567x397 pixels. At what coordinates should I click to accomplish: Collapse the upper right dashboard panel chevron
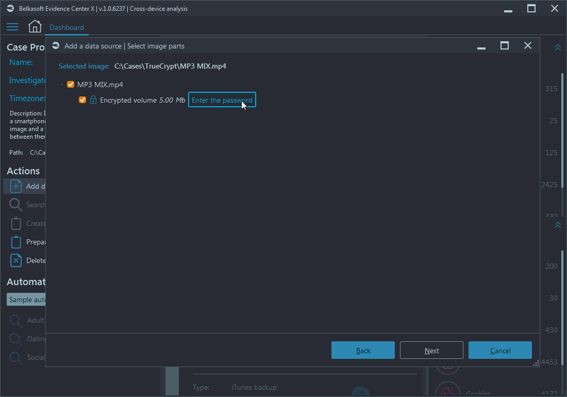558,48
